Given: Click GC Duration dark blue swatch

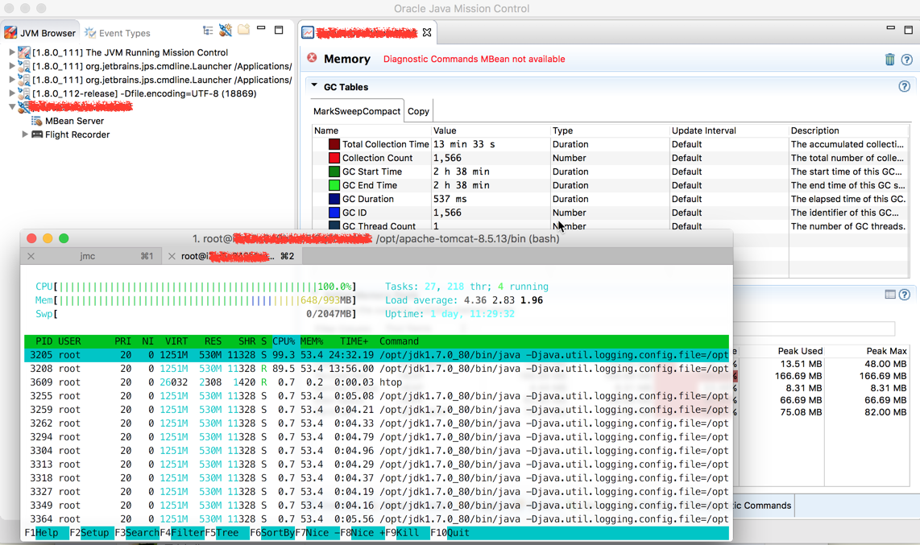Looking at the screenshot, I should (334, 199).
